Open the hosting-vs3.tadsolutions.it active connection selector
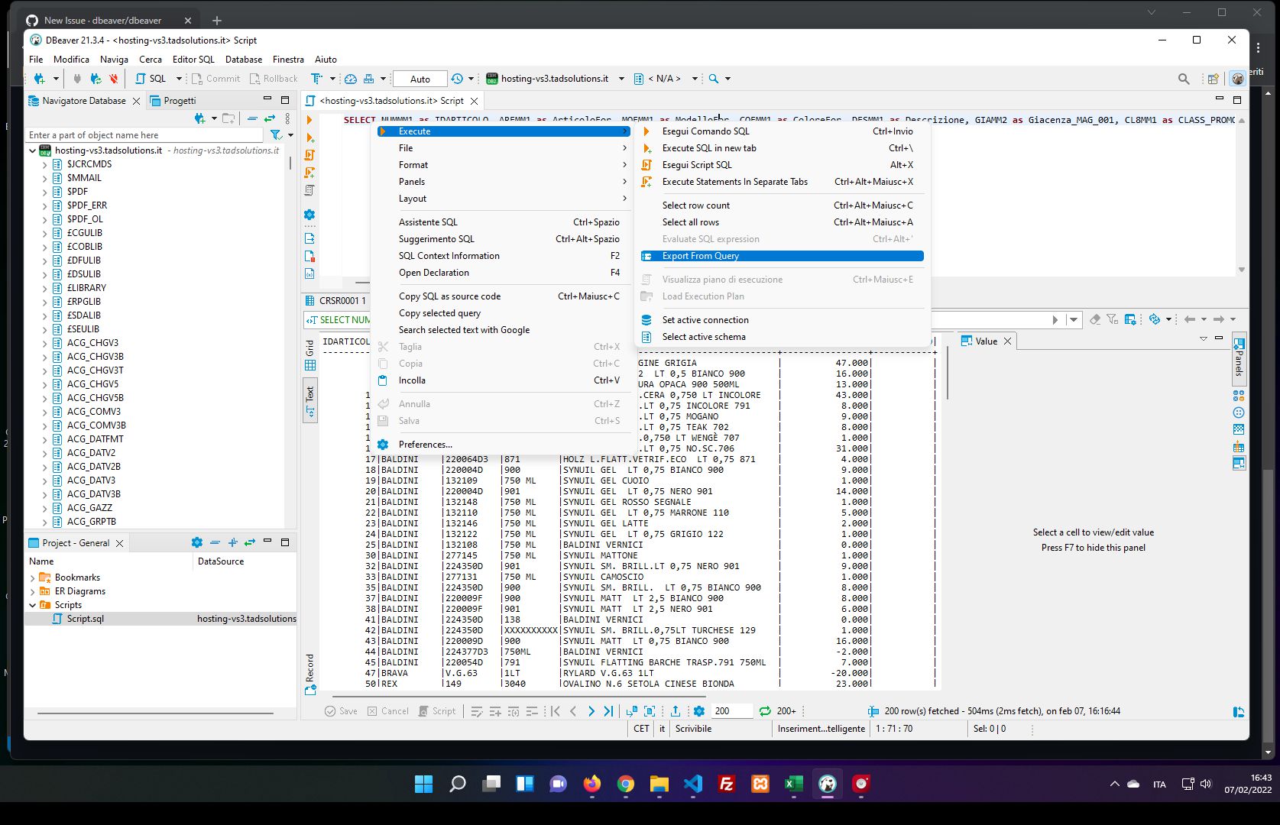Viewport: 1280px width, 825px height. click(555, 79)
